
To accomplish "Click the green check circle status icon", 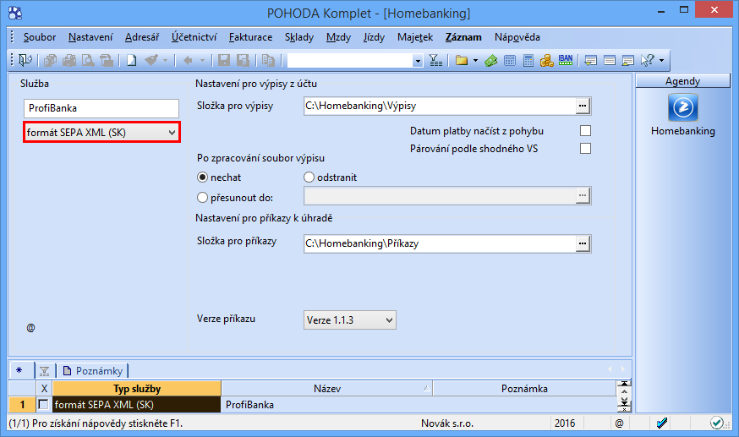I will click(x=716, y=423).
